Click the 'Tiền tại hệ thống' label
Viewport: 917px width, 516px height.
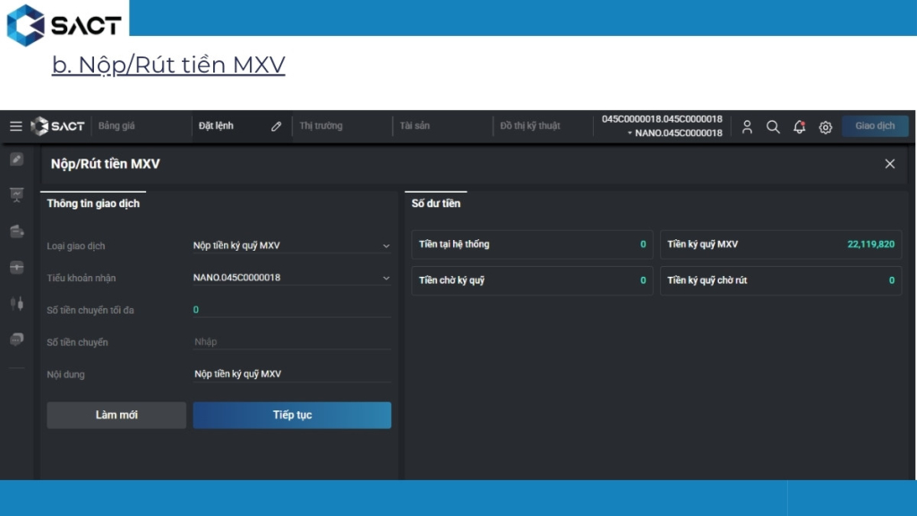click(454, 245)
